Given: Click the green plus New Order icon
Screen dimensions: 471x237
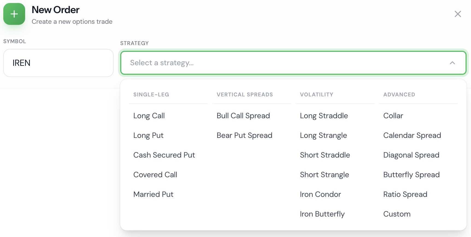Looking at the screenshot, I should (x=14, y=14).
